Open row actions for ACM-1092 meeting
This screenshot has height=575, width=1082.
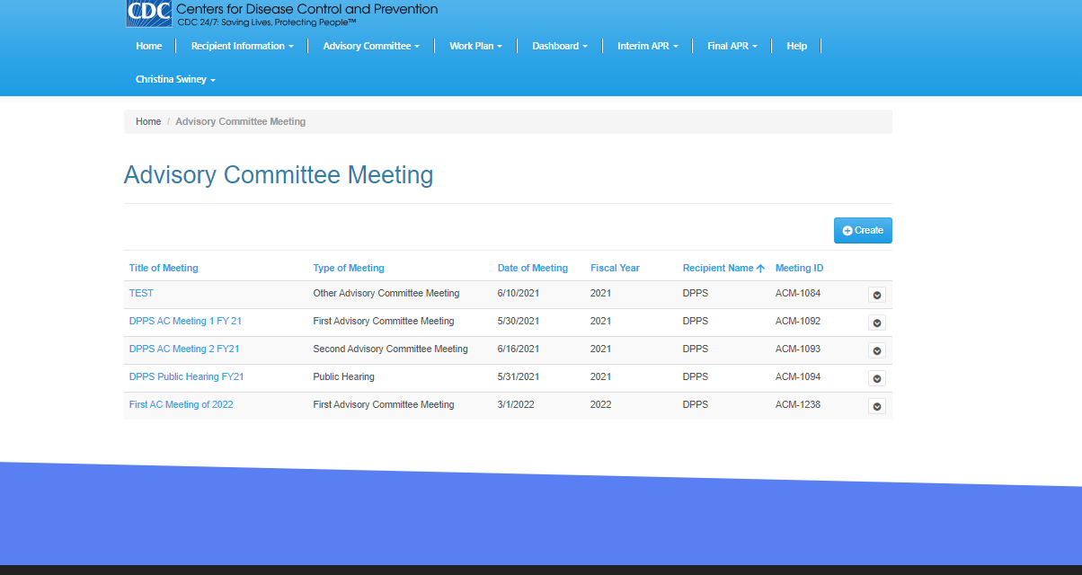[877, 323]
